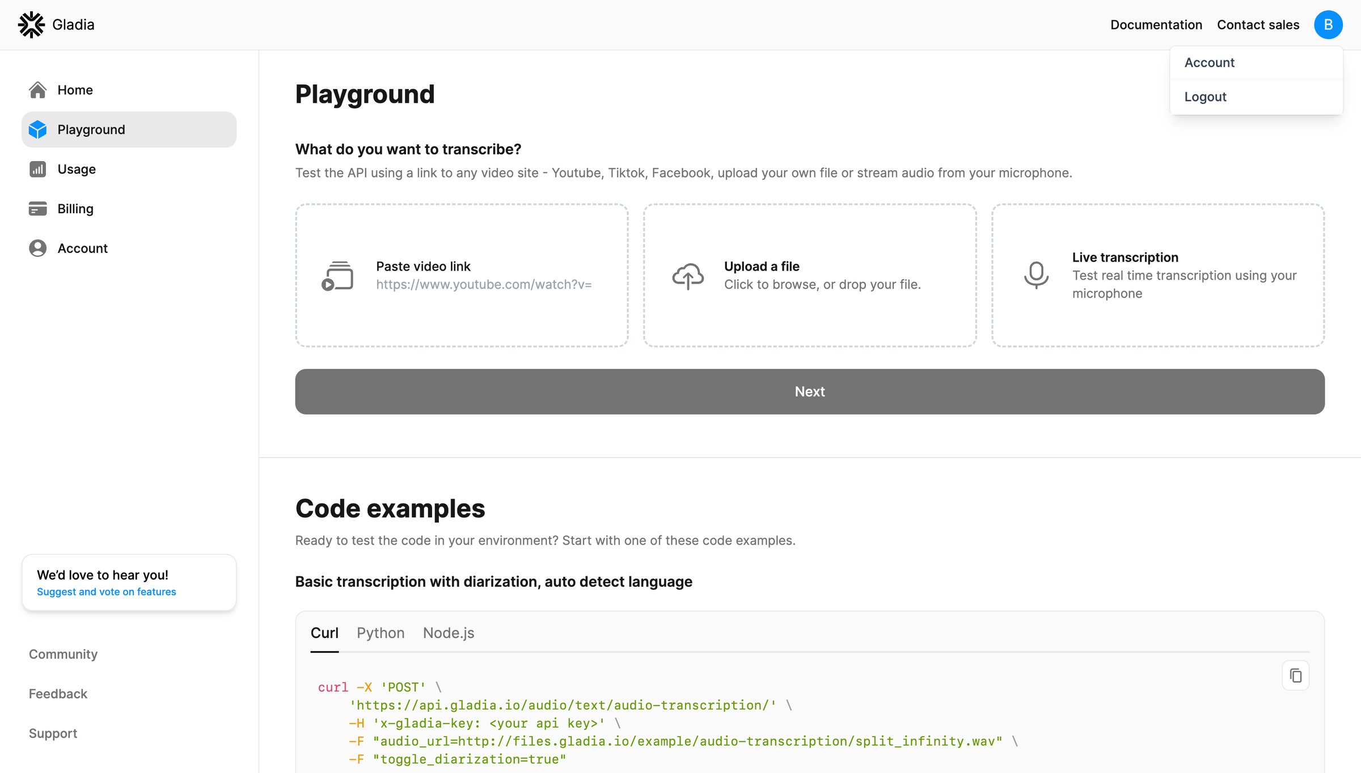This screenshot has width=1361, height=773.
Task: Copy code with the clipboard icon
Action: [x=1296, y=675]
